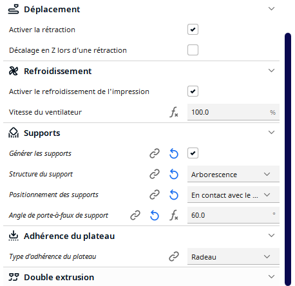Viewport: 295px width, 286px height.
Task: Click the Refroidissement heading text
Action: [x=58, y=71]
